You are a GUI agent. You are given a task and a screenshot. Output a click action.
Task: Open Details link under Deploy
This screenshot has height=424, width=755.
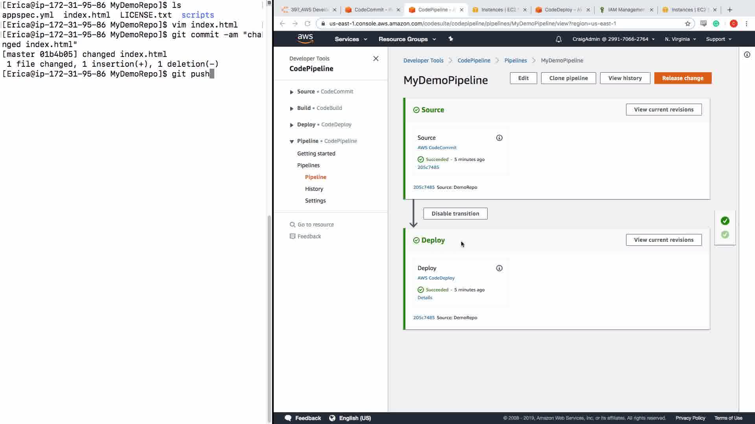click(x=425, y=298)
